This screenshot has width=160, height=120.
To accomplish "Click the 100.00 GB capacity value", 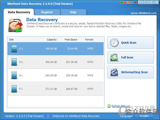I will pyautogui.click(x=51, y=49).
